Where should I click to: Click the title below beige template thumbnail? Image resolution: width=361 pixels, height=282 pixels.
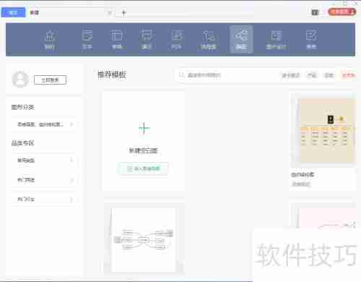click(303, 175)
